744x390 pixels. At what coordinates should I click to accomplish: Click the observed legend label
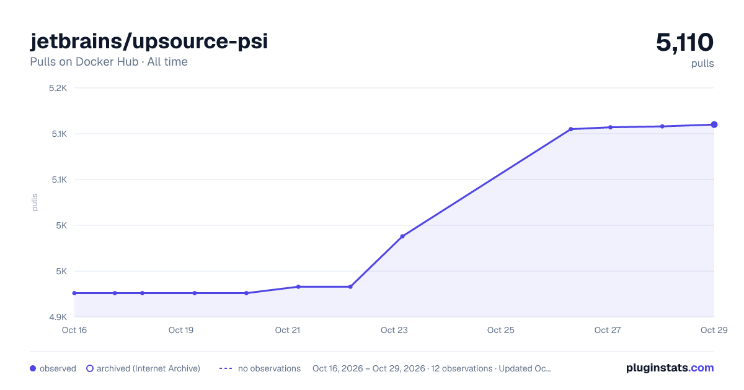point(58,368)
